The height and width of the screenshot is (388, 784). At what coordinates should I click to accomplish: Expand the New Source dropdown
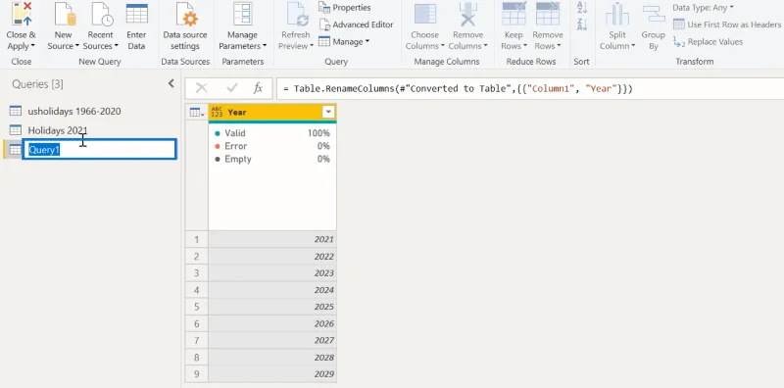coord(77,46)
